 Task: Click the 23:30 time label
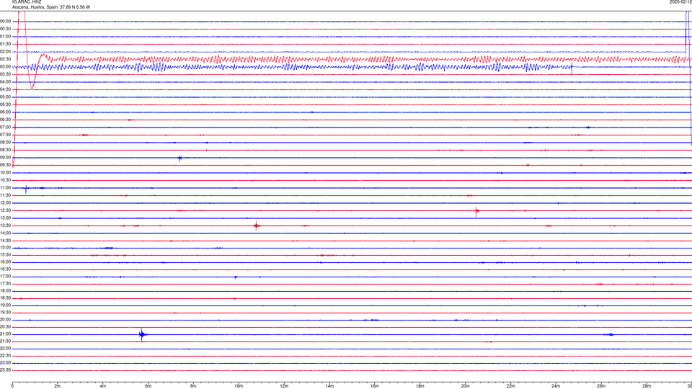[5, 370]
